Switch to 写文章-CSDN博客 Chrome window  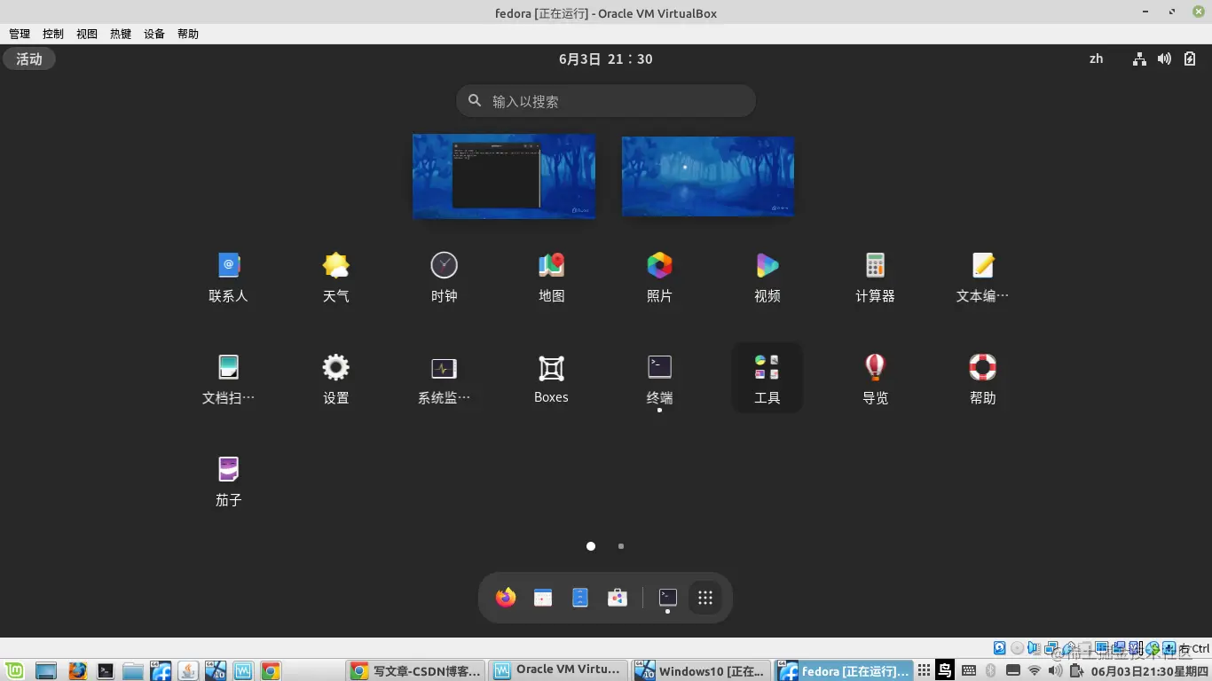coord(415,670)
